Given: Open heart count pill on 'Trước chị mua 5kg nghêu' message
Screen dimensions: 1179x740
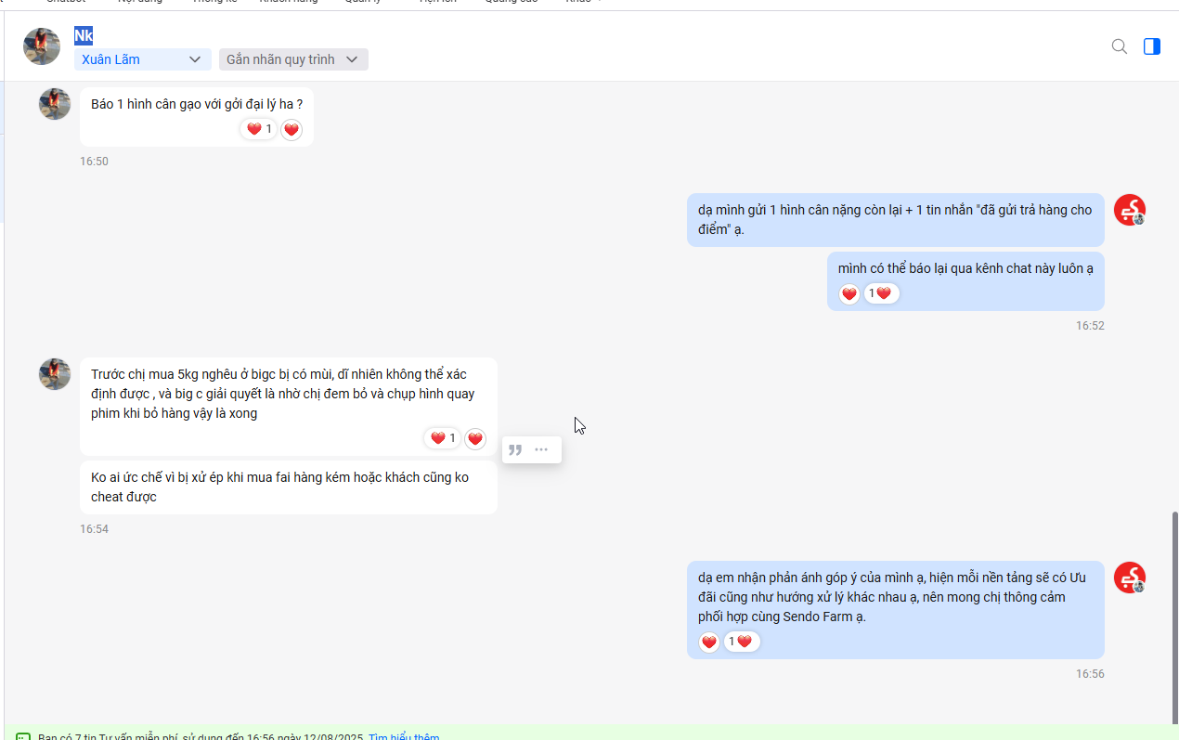Looking at the screenshot, I should (443, 438).
